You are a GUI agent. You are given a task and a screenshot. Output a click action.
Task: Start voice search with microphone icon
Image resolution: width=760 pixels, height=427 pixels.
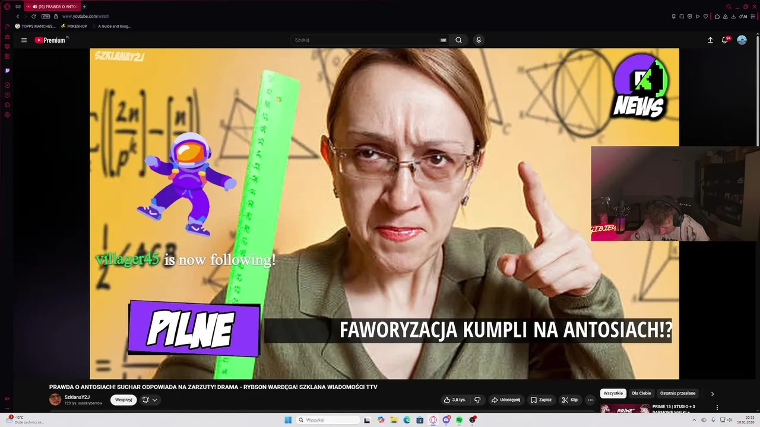click(x=479, y=40)
